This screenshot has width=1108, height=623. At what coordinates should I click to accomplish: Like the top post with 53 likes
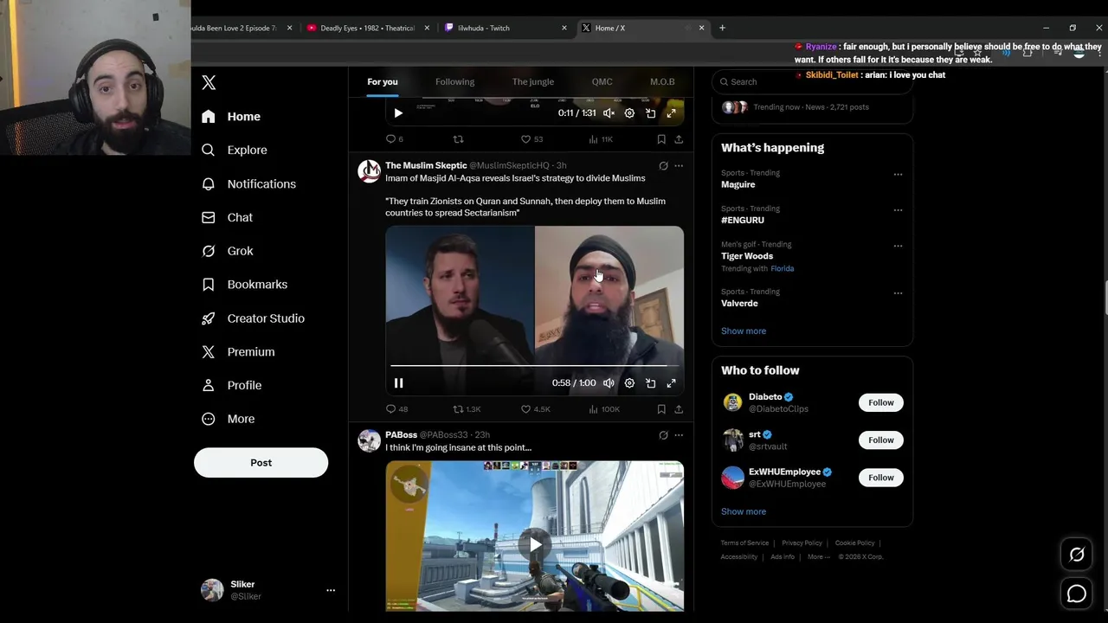[x=531, y=138]
